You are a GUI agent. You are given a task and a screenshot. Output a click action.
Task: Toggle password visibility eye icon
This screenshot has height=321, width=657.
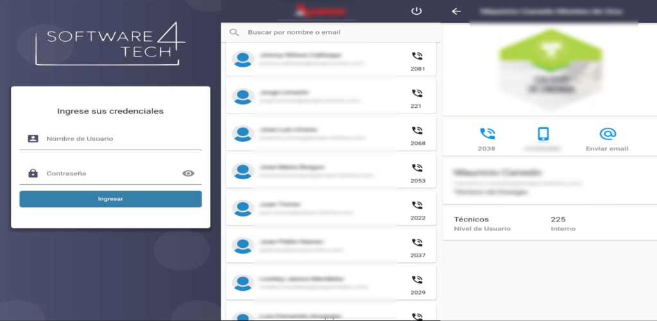(188, 173)
